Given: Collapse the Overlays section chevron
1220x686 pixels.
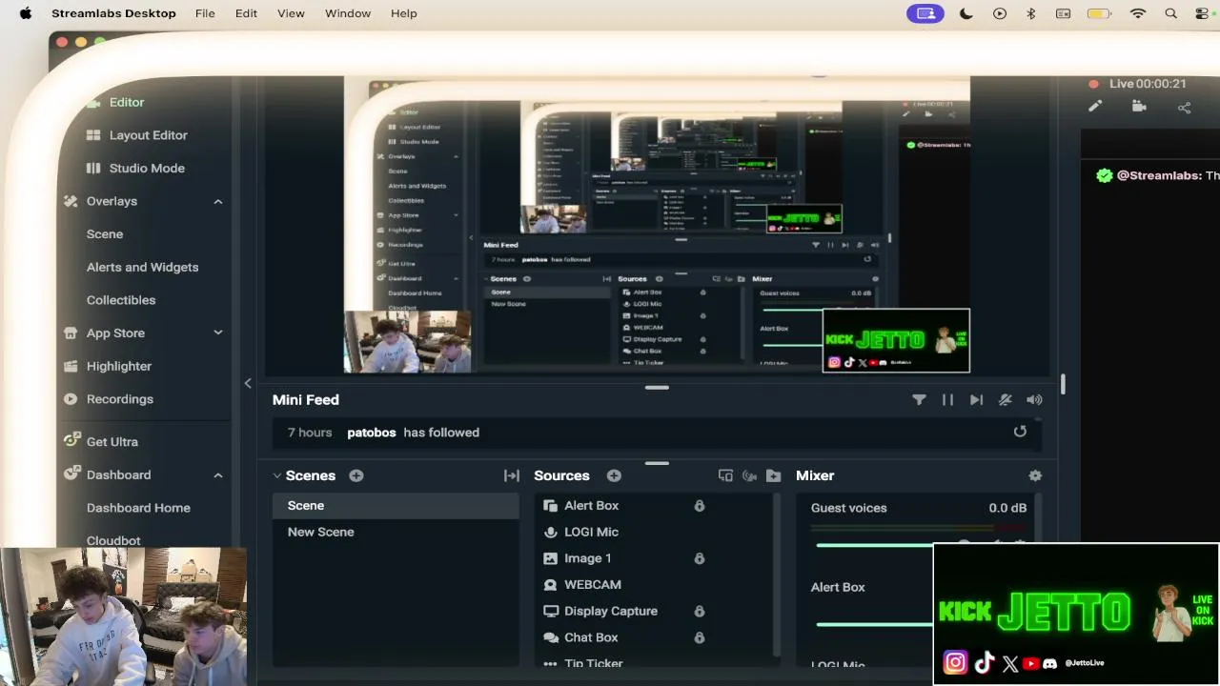Looking at the screenshot, I should tap(217, 201).
